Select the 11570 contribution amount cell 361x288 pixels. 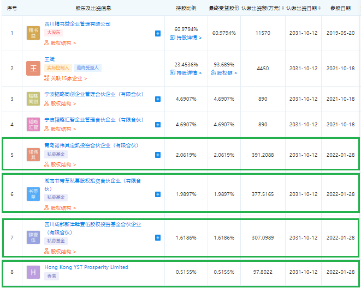[x=263, y=33]
